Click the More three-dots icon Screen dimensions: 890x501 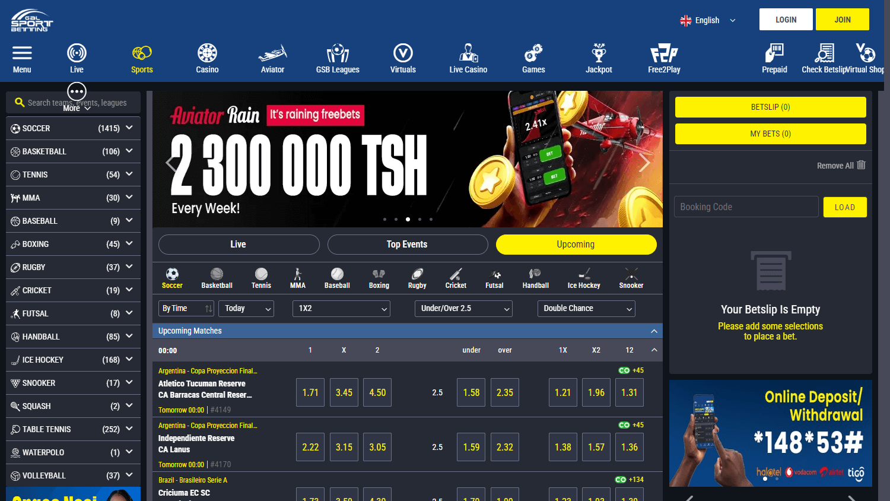(x=77, y=91)
